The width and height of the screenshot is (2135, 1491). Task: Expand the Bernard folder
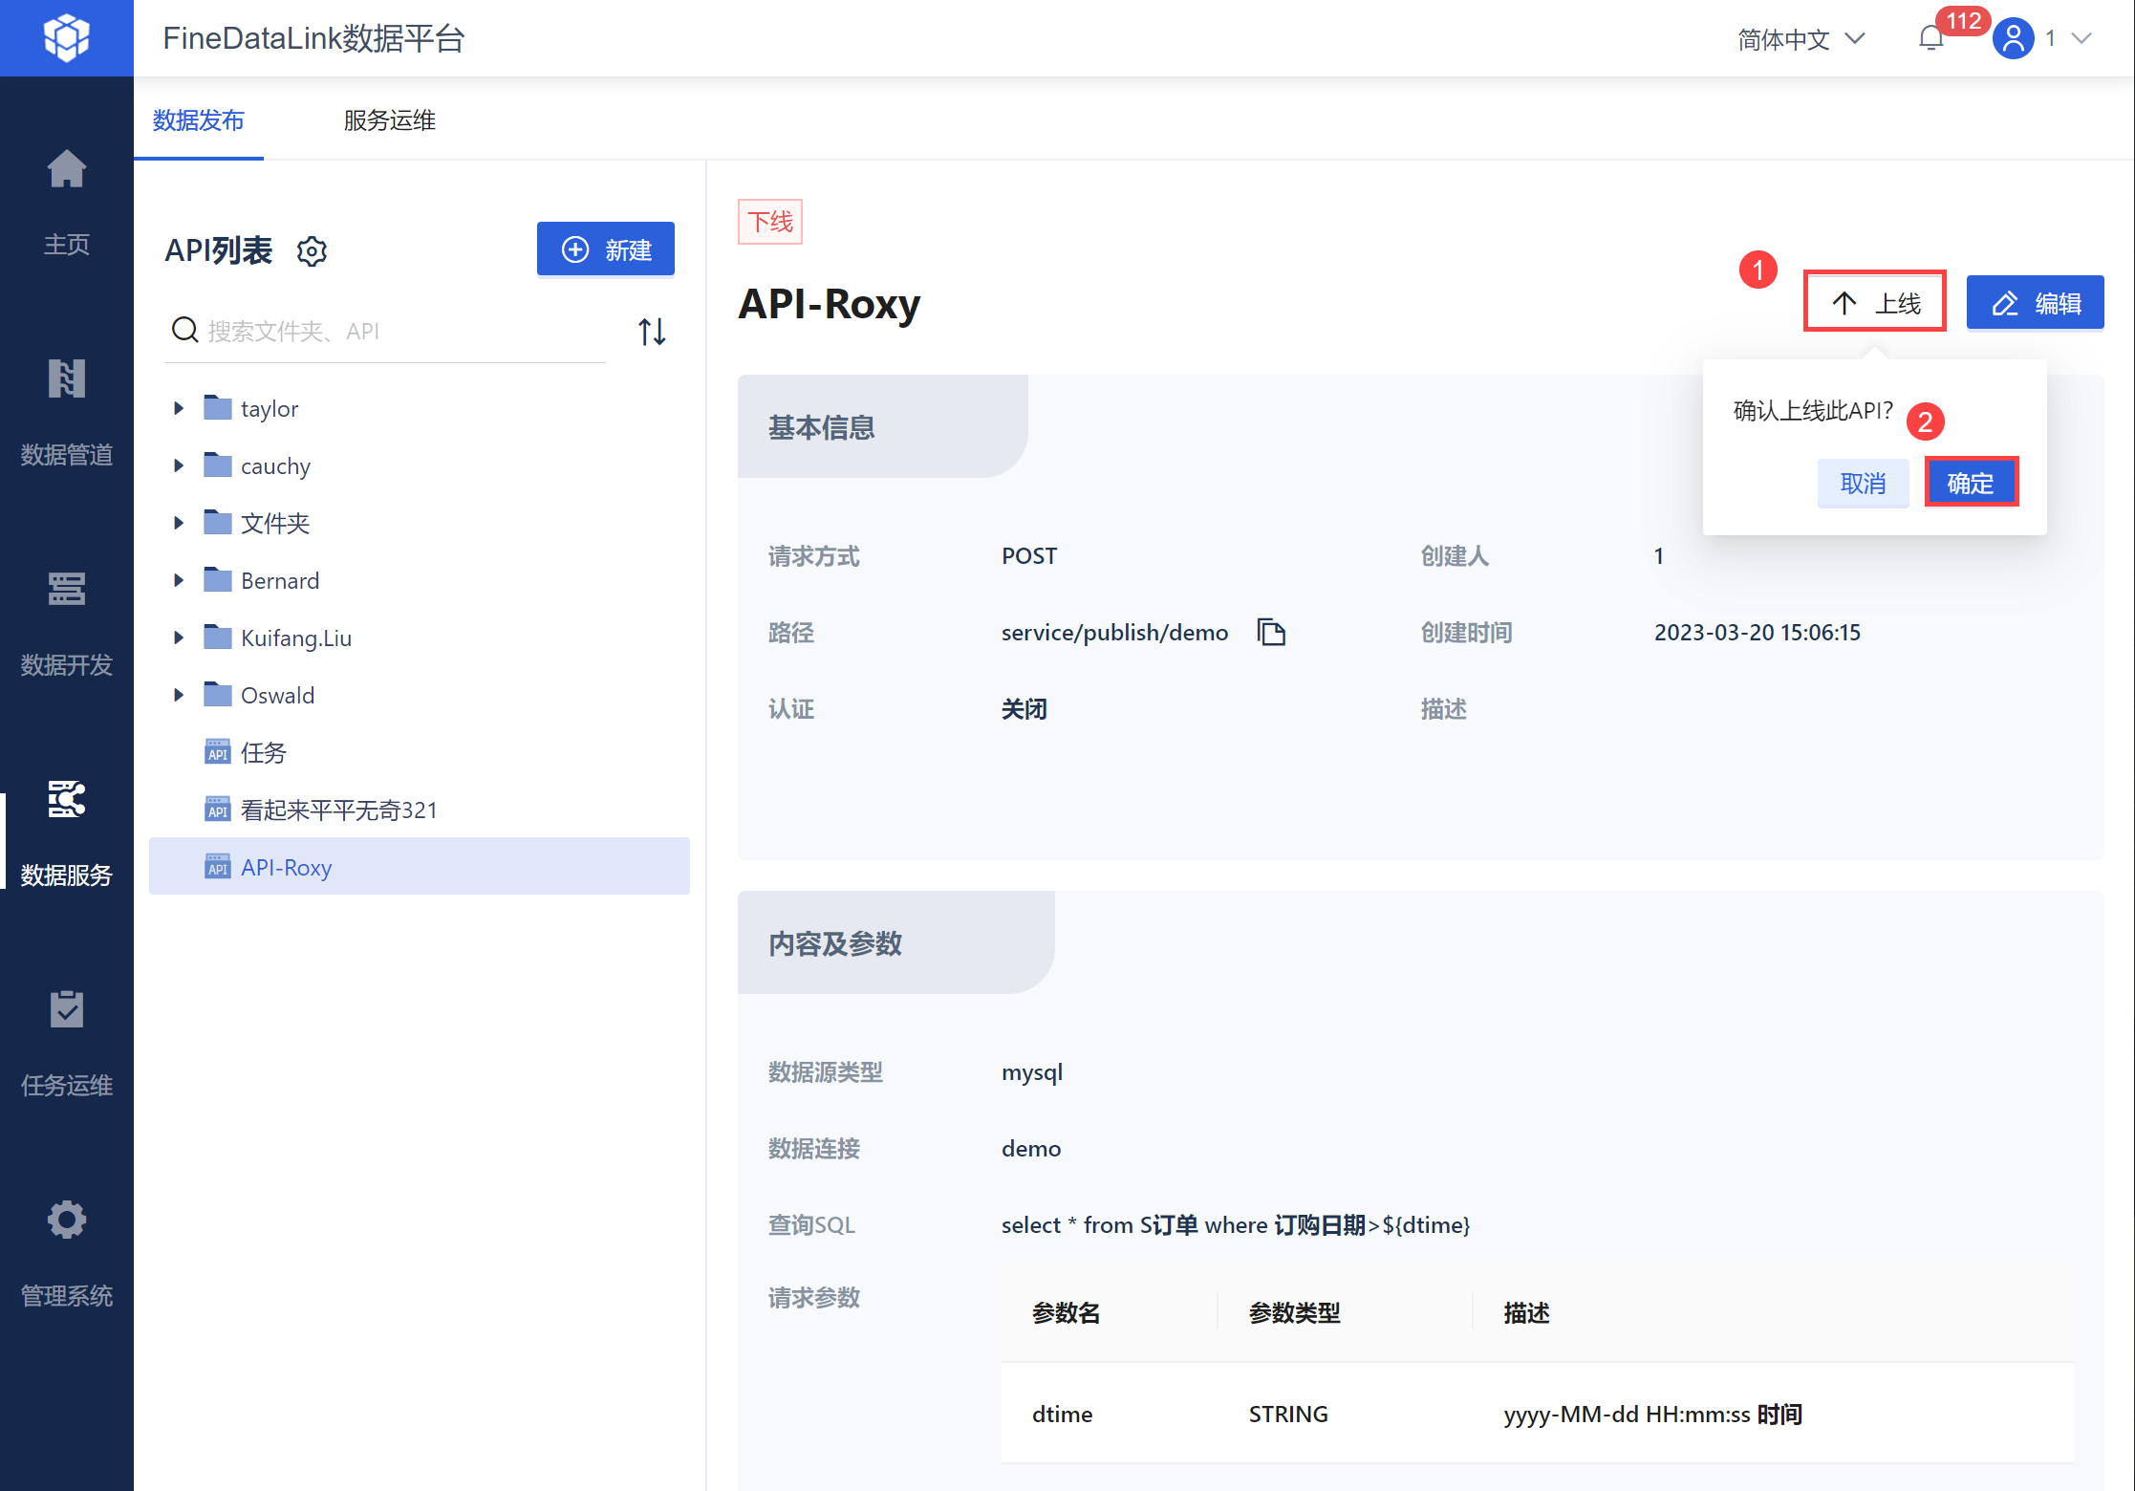click(178, 581)
